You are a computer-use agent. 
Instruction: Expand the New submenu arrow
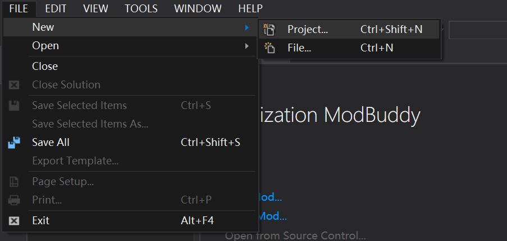(247, 28)
